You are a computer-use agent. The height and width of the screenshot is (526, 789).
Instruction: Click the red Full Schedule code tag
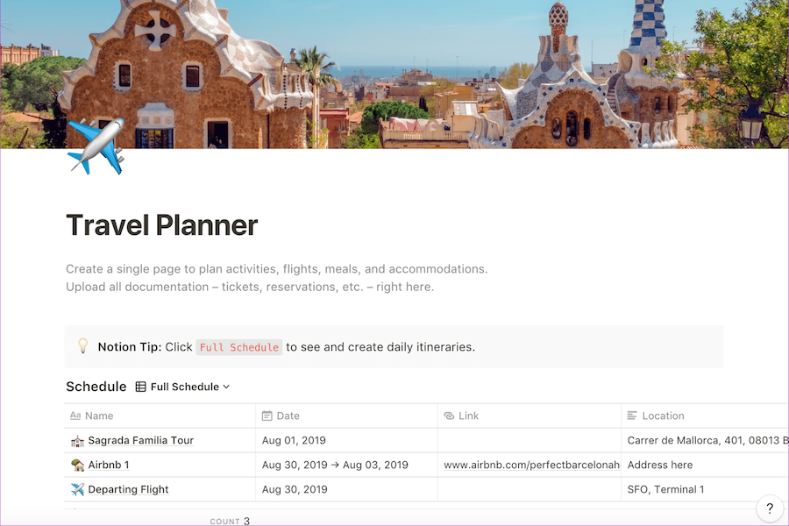click(x=239, y=347)
